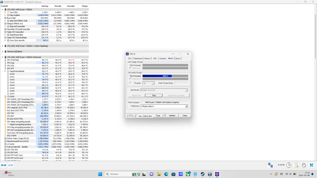Open File Explorer on taskbar
Viewport: 317px width, 178px height.
click(159, 174)
